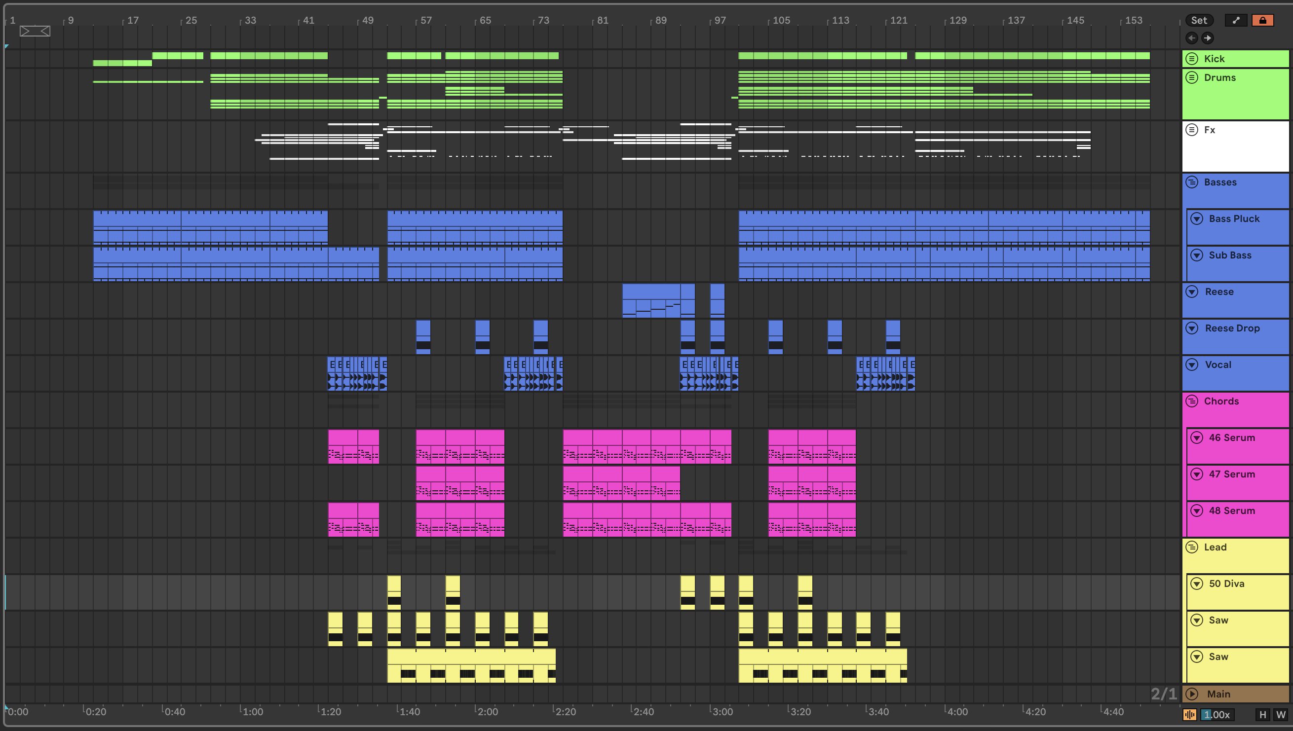Toggle the Lock Envelopes button
The width and height of the screenshot is (1293, 731).
(1262, 20)
